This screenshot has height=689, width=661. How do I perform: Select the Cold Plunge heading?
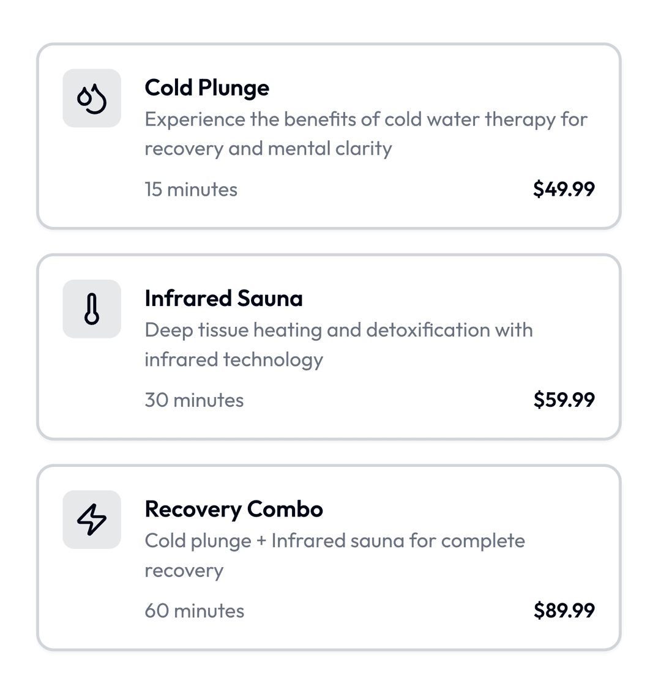click(x=207, y=88)
